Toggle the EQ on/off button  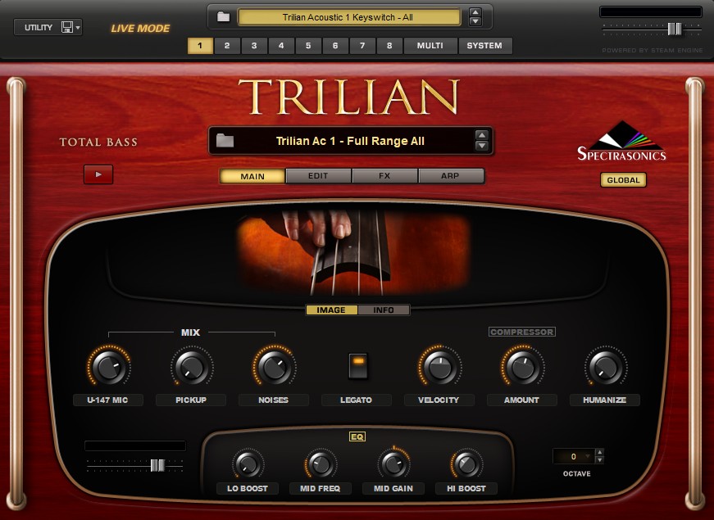tap(357, 436)
